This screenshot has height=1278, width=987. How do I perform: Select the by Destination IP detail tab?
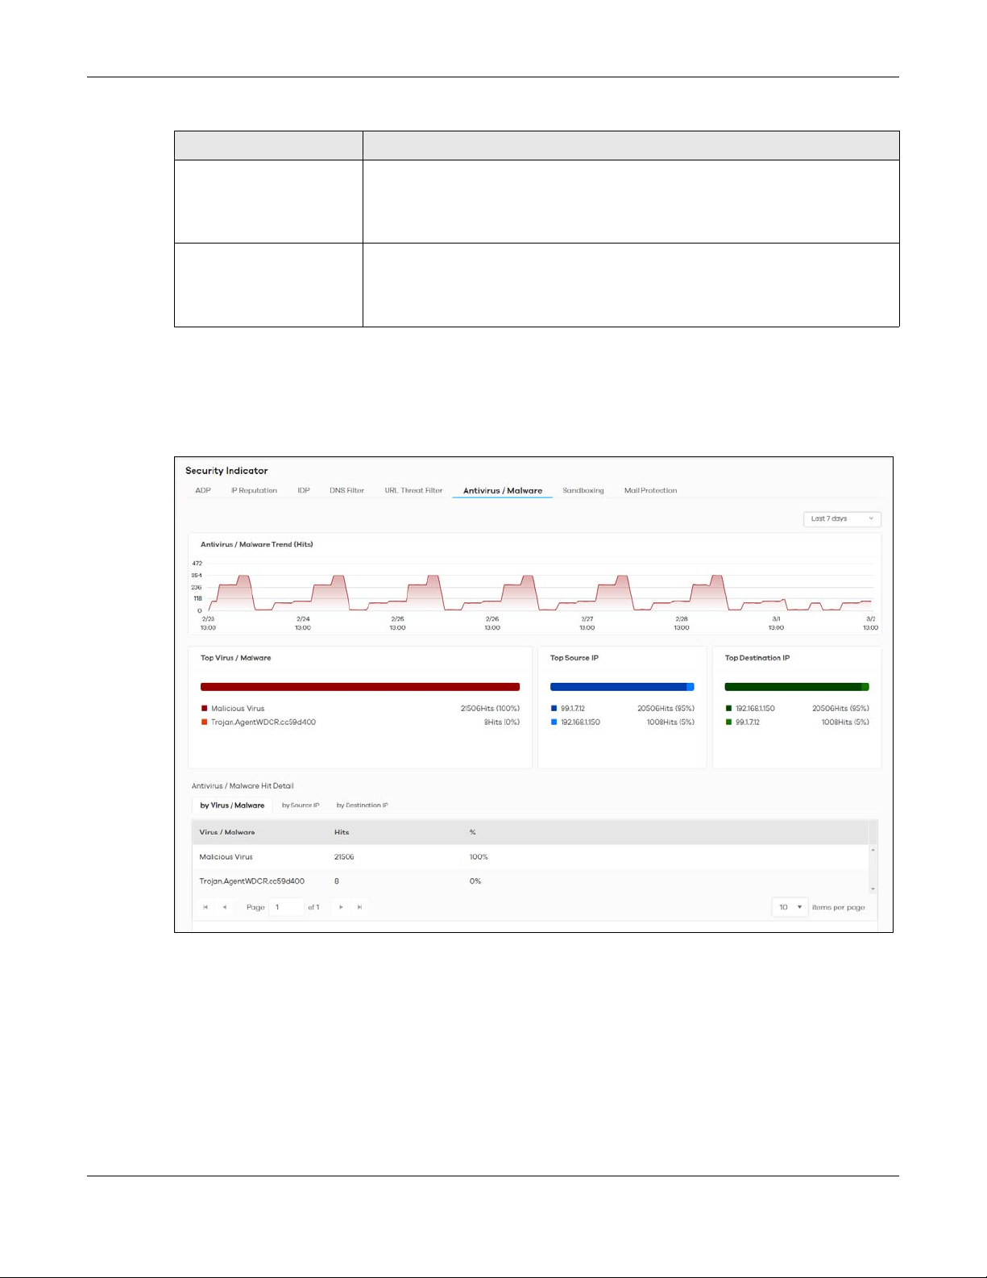(362, 806)
